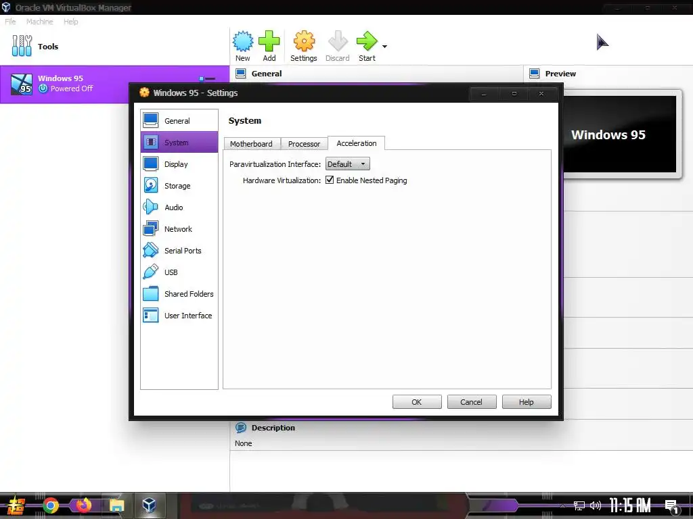The image size is (693, 519).
Task: Click the Start menu button in taskbar
Action: click(16, 505)
